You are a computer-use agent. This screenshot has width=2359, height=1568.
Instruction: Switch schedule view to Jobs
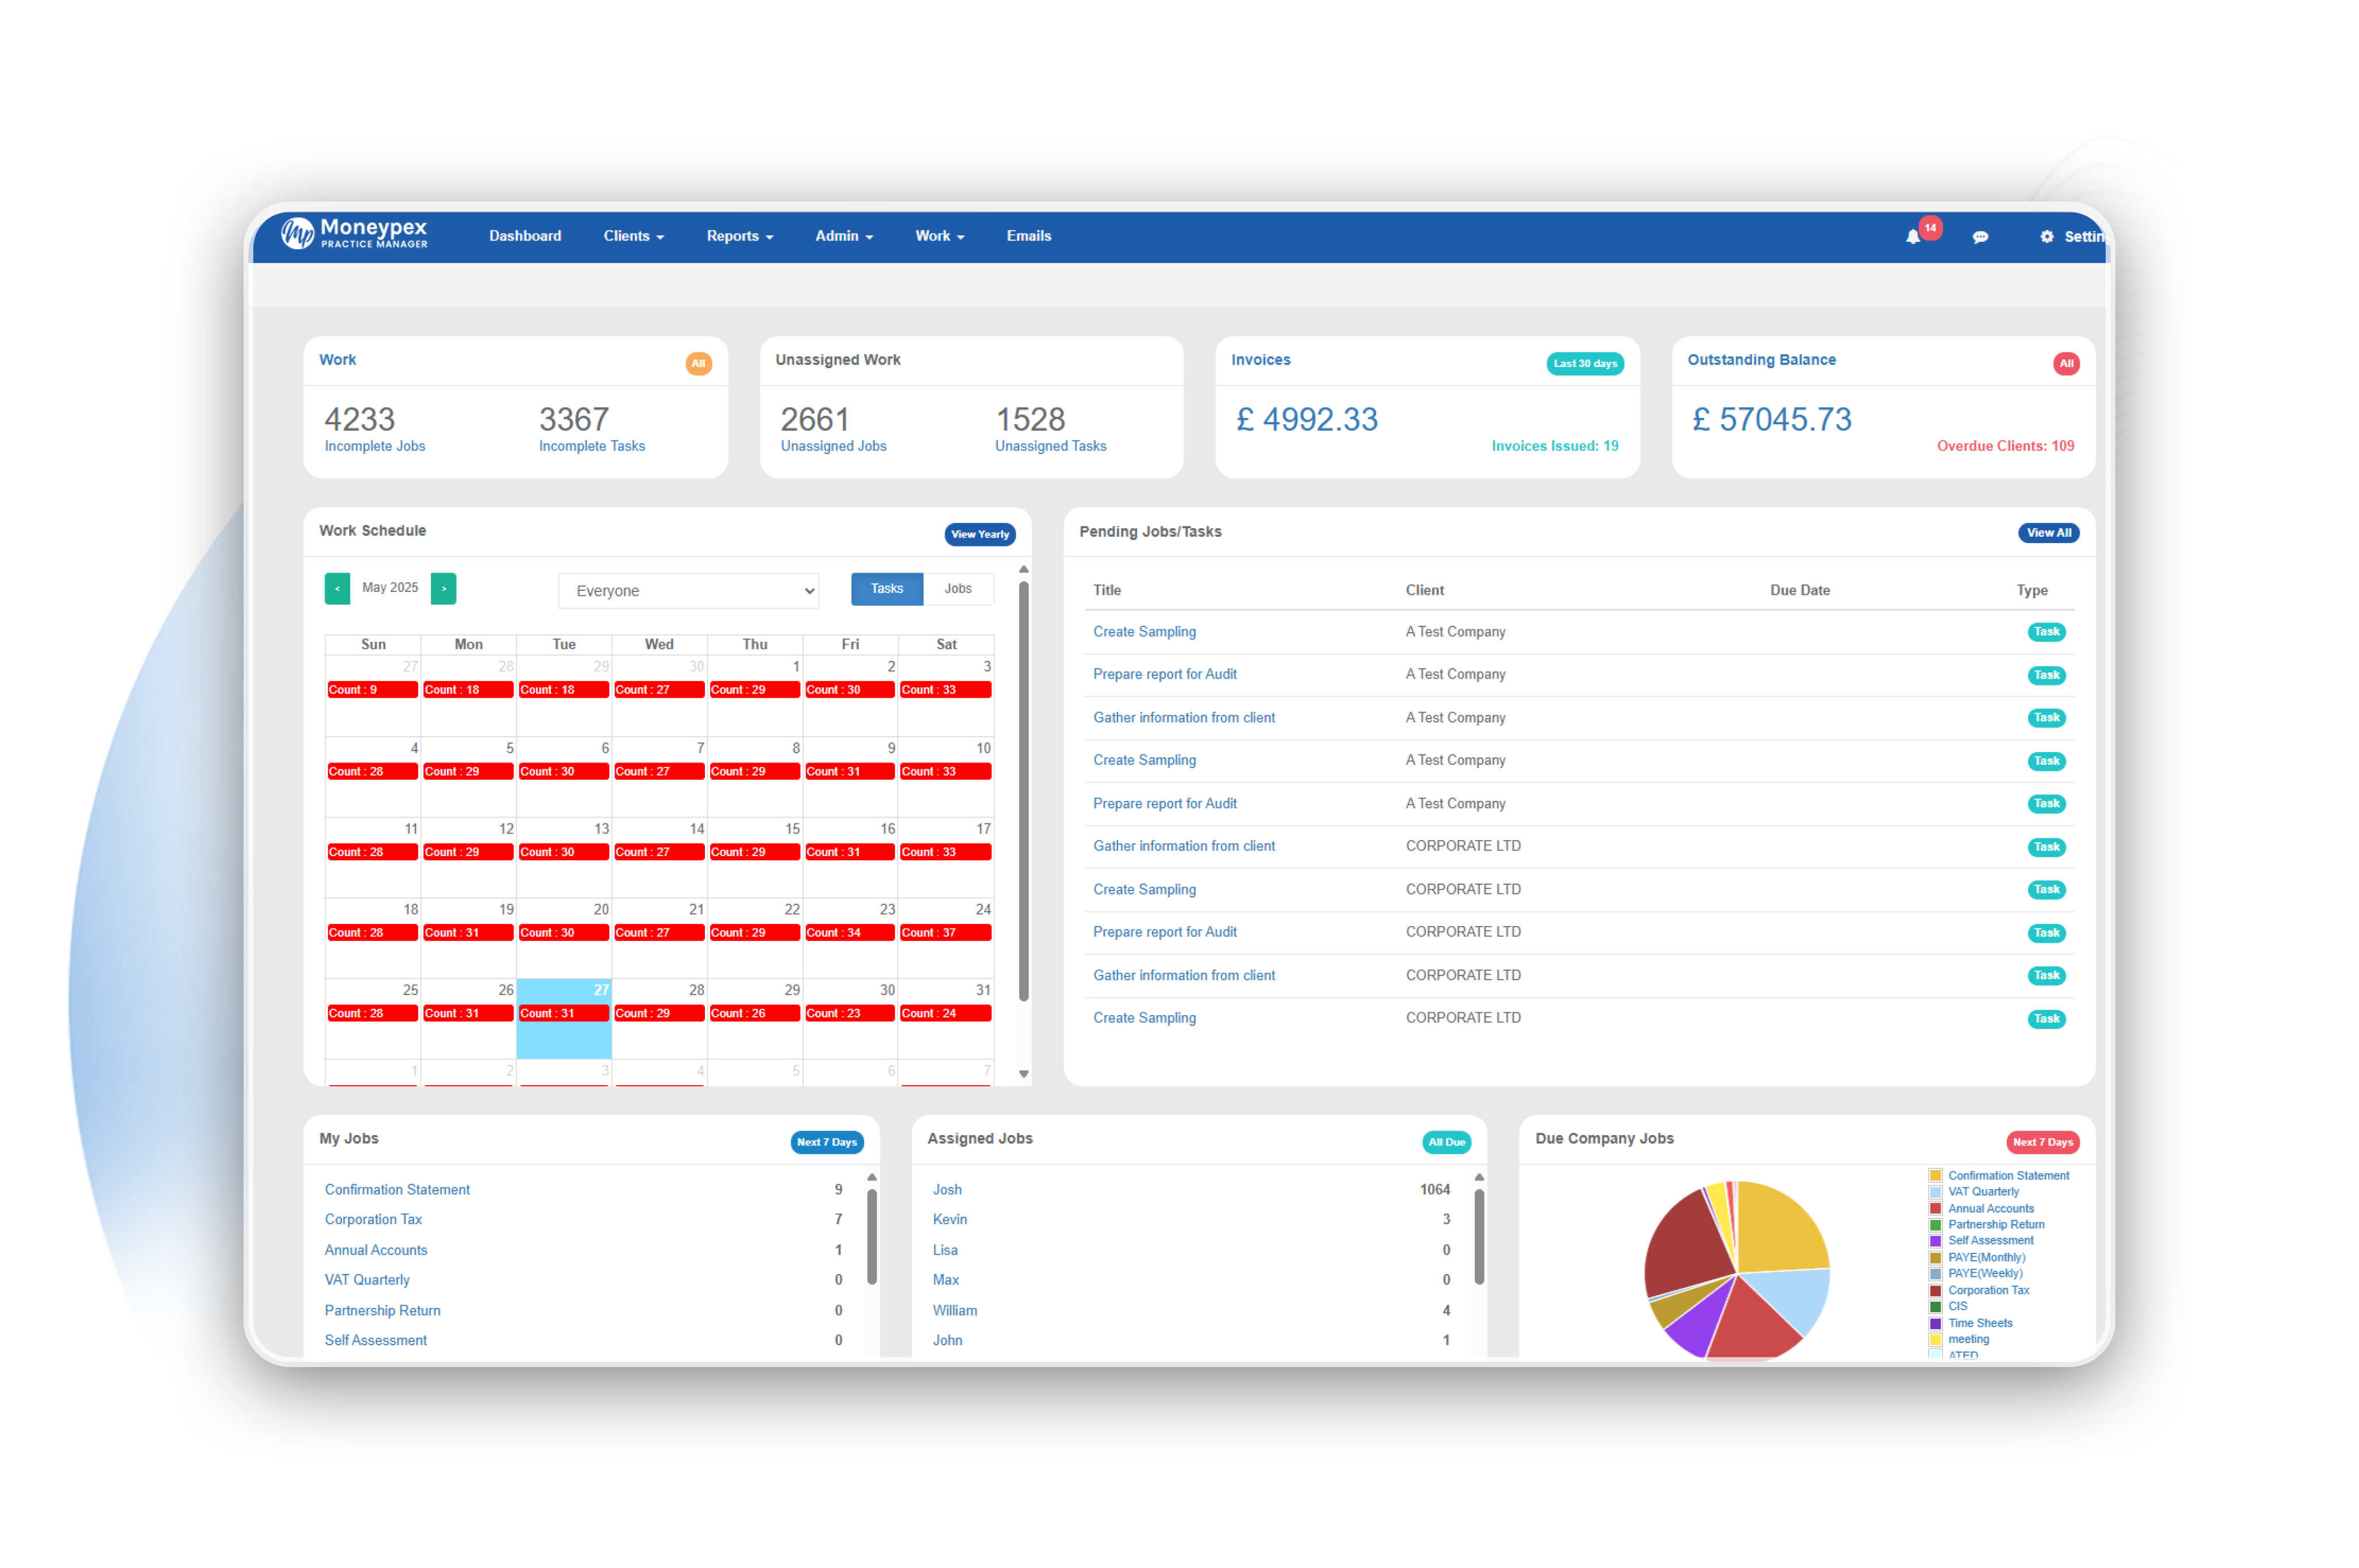(957, 589)
